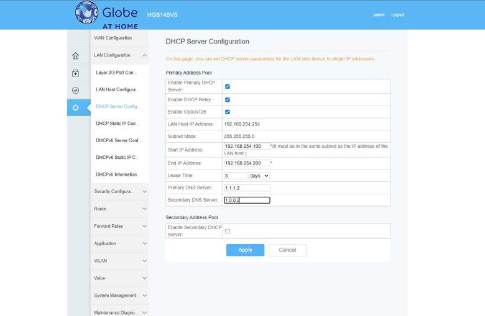Uncheck Enable Primary DHCP Server

(x=228, y=86)
